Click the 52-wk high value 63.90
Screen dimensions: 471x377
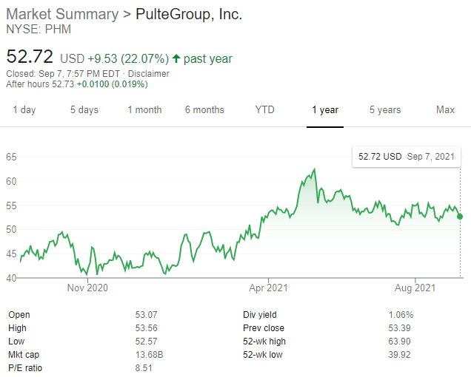tap(401, 342)
